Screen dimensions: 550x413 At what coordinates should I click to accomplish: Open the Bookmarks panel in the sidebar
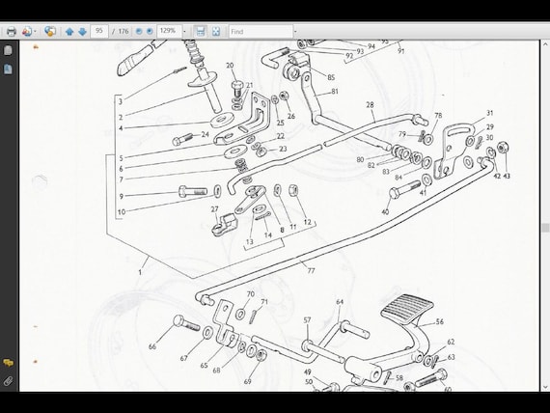click(x=8, y=69)
